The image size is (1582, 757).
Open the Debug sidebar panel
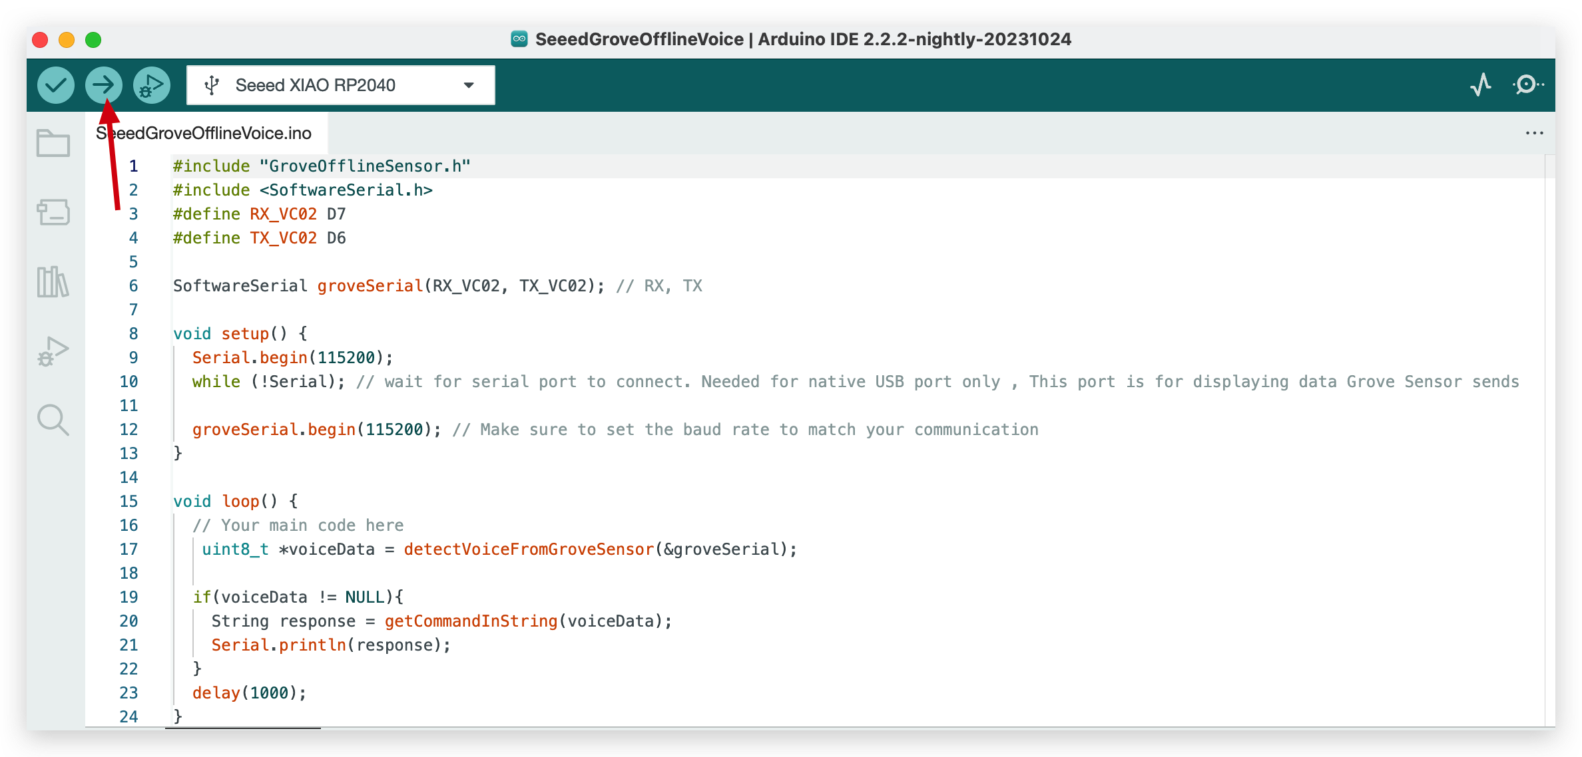53,351
